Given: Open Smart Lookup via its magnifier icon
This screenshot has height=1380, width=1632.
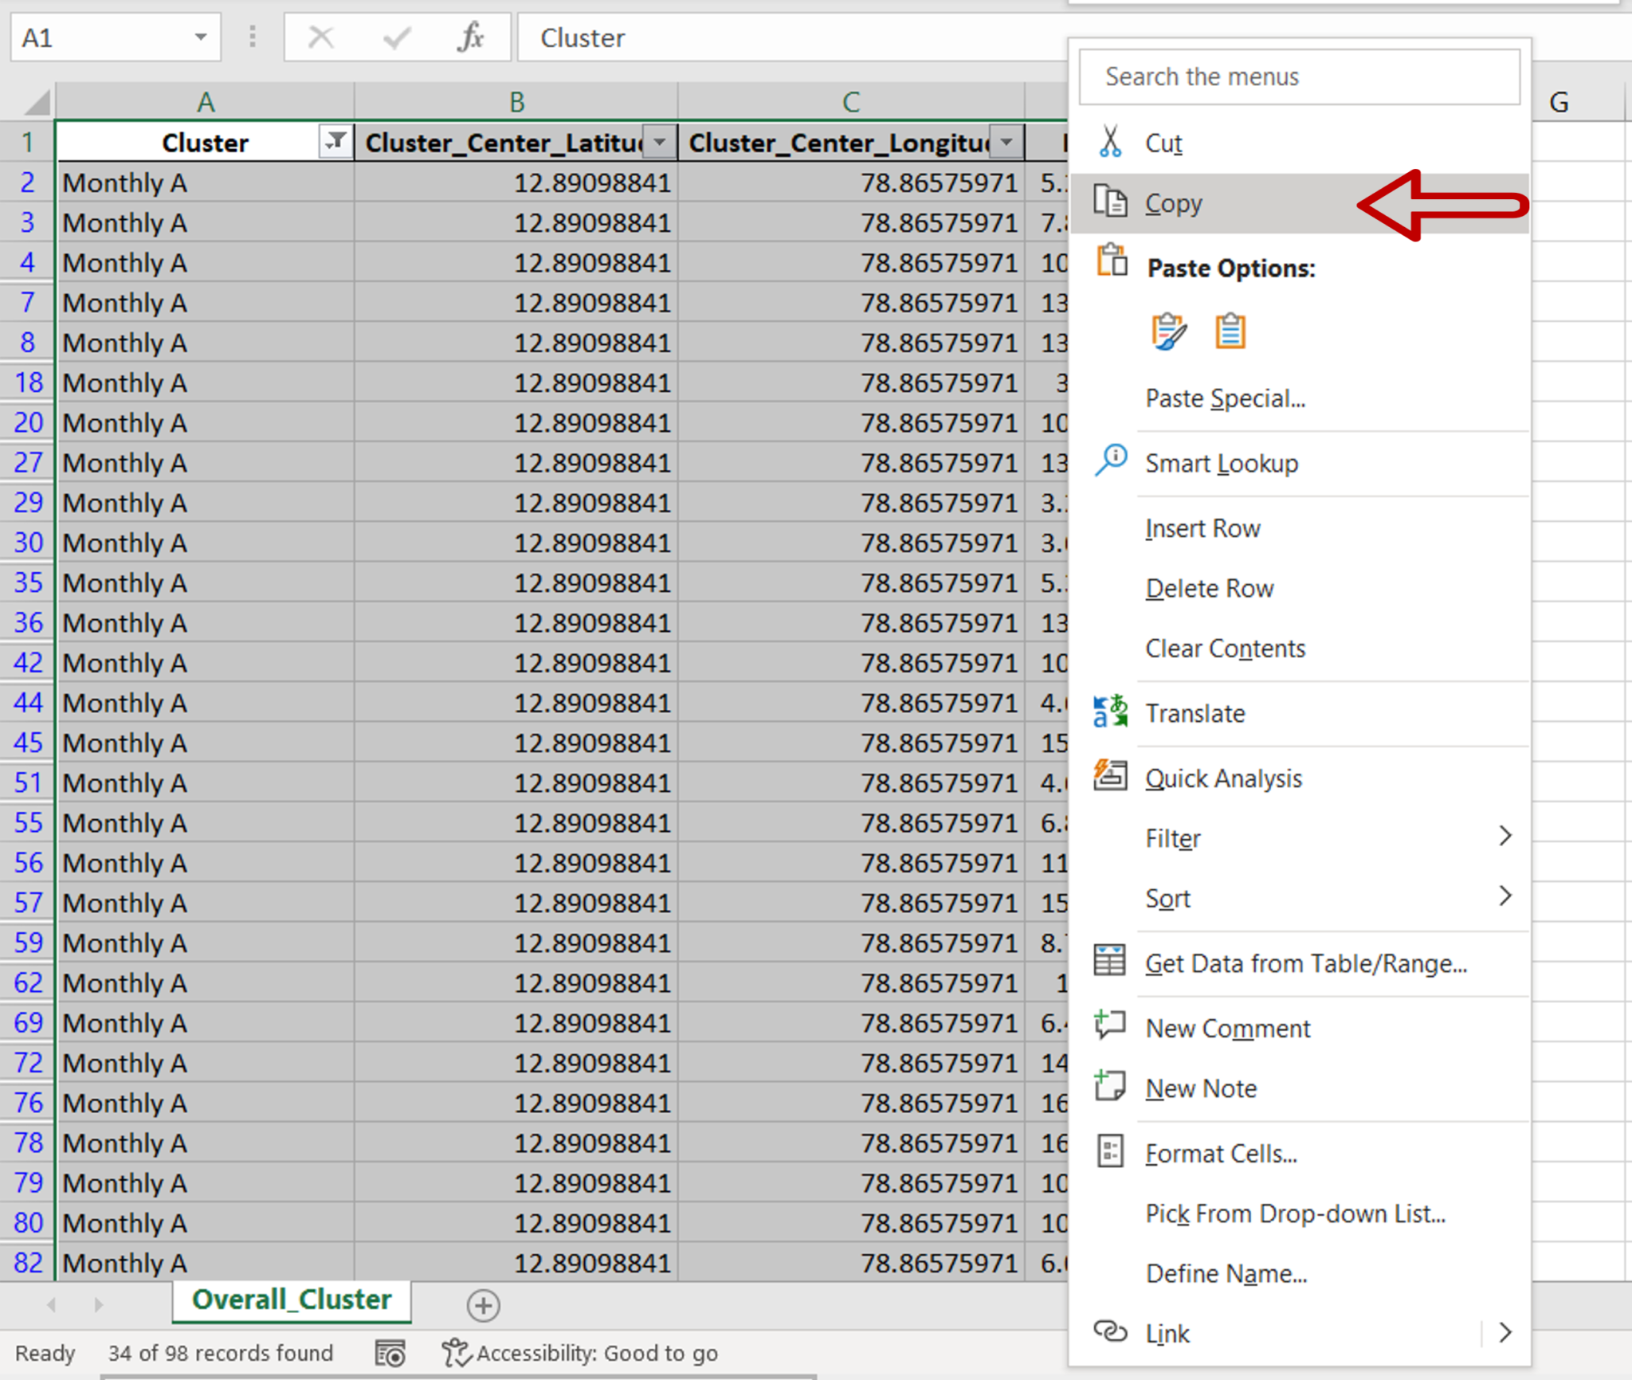Looking at the screenshot, I should pos(1111,461).
